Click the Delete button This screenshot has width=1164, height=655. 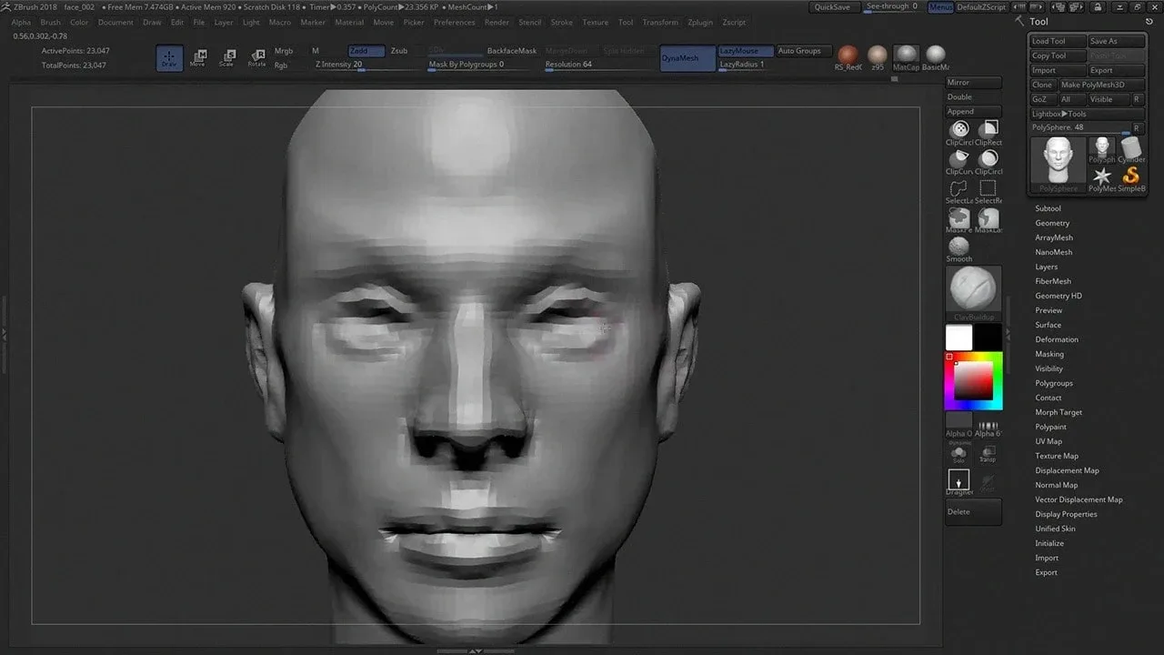tap(973, 511)
